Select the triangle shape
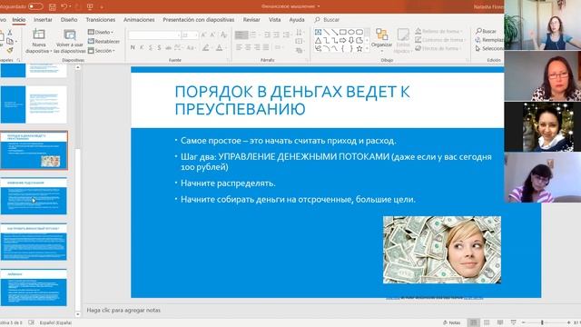 (318, 40)
